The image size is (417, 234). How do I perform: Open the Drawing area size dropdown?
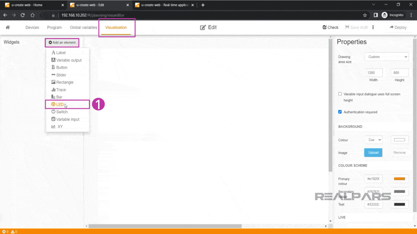coord(387,57)
